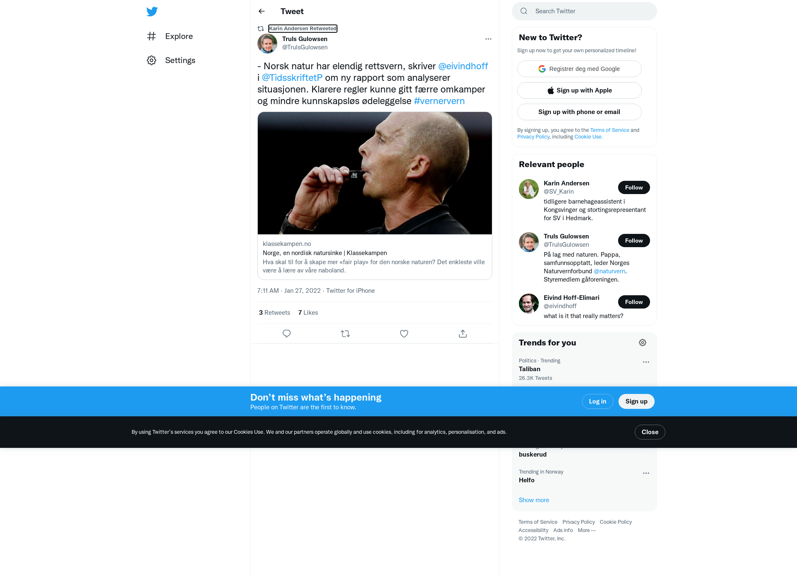The width and height of the screenshot is (797, 576).
Task: Focus the Search Twitter field
Action: pos(584,11)
